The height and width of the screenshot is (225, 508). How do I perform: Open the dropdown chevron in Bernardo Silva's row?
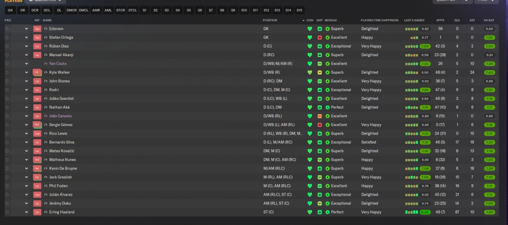point(27,142)
